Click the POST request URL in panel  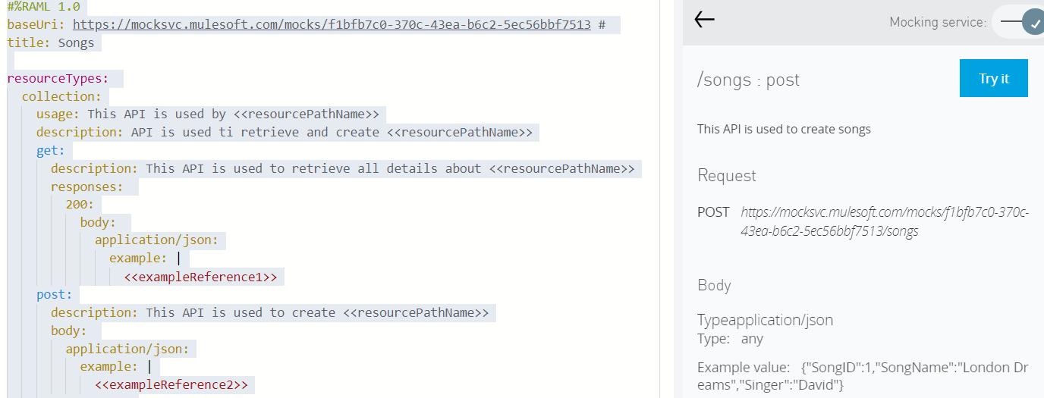(x=884, y=221)
